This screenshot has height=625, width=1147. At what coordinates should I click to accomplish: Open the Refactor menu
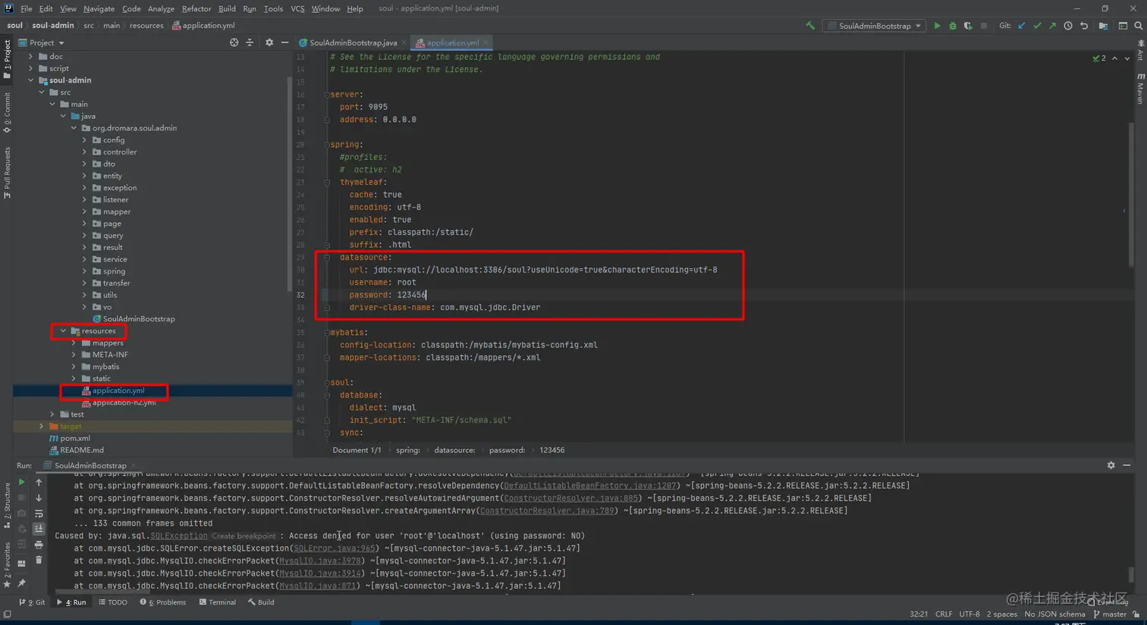pyautogui.click(x=196, y=8)
